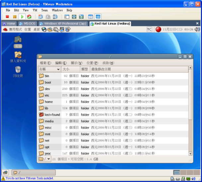Launch the presentation app icon in GNOME panel

point(62,30)
